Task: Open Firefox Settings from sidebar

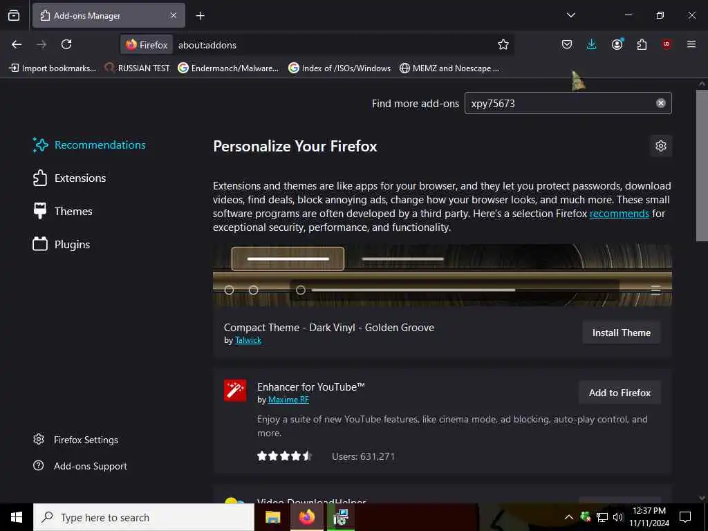Action: (76, 440)
